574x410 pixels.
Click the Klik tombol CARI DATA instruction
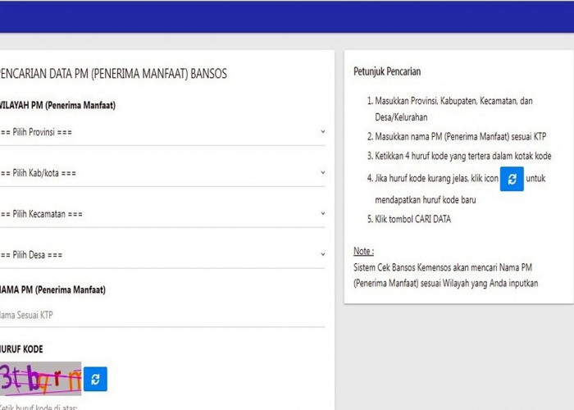click(x=412, y=219)
